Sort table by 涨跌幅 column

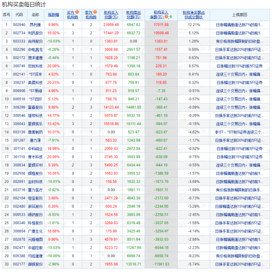pos(53,15)
